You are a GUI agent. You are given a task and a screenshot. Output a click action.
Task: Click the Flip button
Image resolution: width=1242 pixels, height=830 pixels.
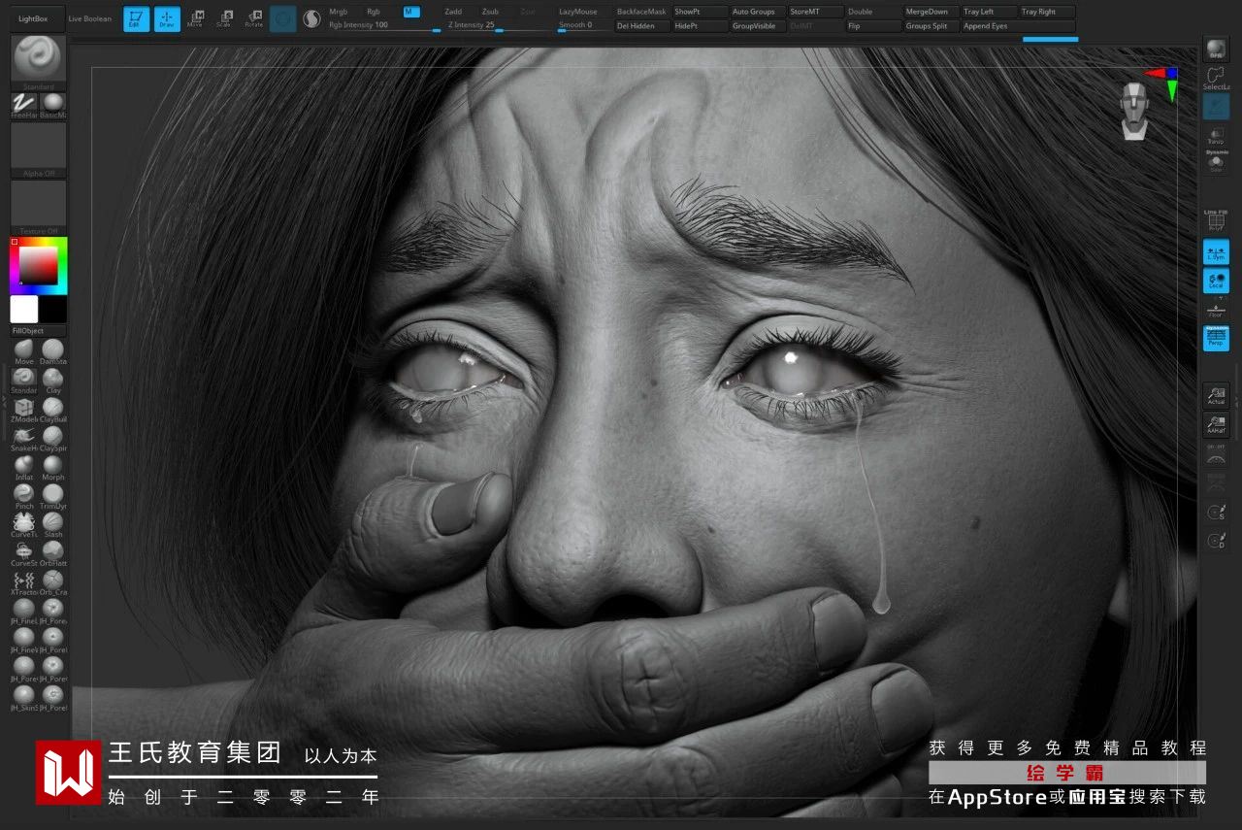(873, 26)
